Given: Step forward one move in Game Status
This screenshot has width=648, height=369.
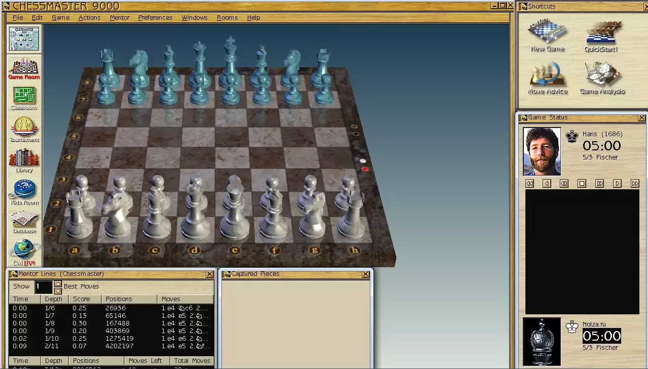Looking at the screenshot, I should coord(617,183).
